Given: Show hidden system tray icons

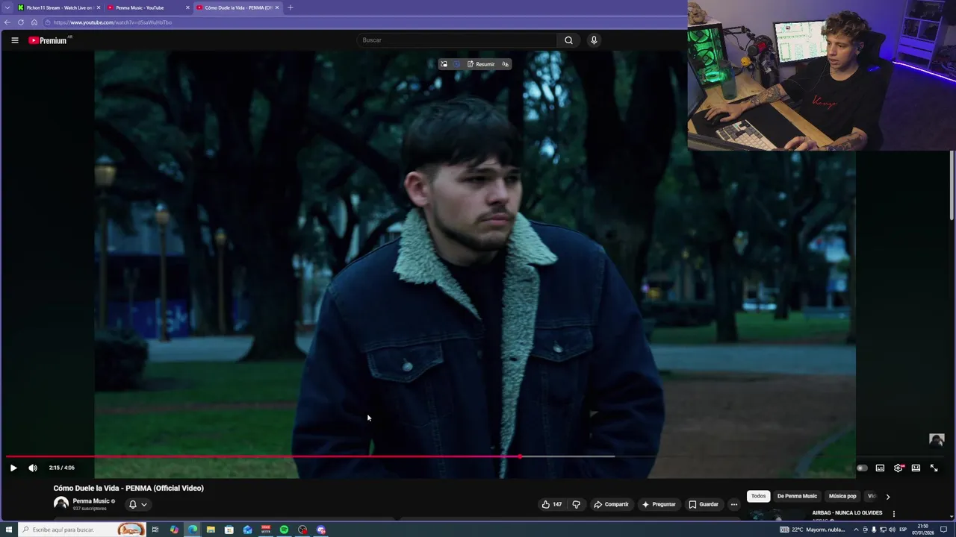Looking at the screenshot, I should 856,530.
